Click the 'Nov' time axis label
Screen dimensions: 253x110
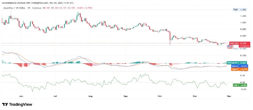point(195,96)
